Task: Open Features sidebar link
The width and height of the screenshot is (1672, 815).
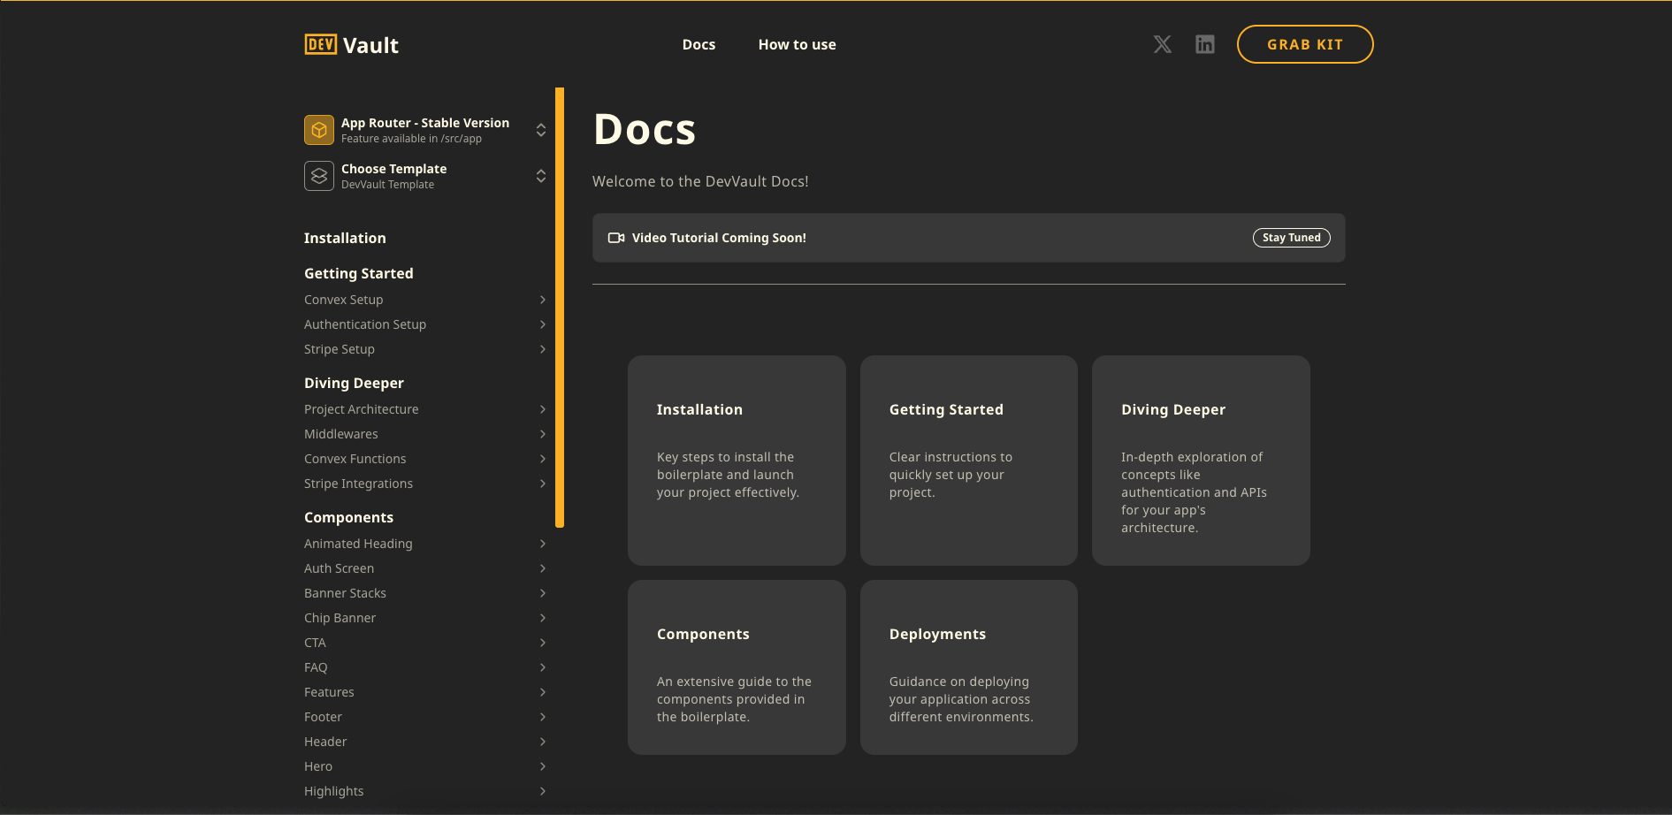Action: pos(329,692)
